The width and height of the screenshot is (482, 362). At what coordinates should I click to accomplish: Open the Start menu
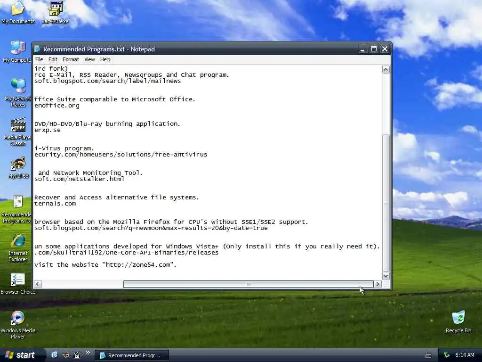pos(21,355)
